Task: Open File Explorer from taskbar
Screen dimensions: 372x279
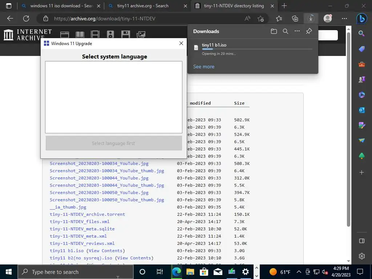Action: tap(190, 272)
